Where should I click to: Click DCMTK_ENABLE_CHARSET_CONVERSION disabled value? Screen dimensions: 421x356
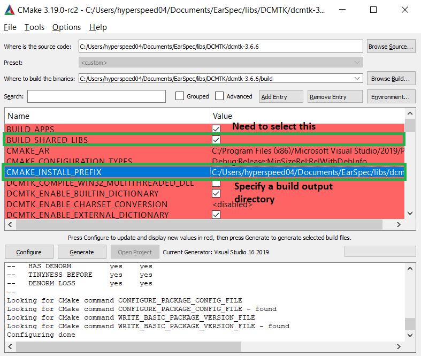pos(232,204)
